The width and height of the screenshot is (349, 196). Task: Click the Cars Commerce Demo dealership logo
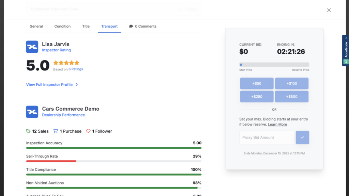(32, 112)
